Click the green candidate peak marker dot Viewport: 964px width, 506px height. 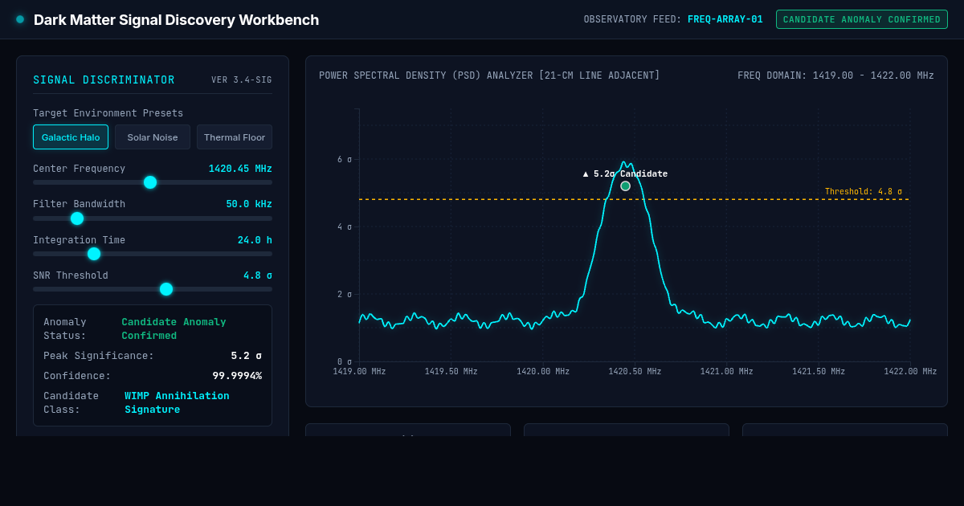pos(626,186)
